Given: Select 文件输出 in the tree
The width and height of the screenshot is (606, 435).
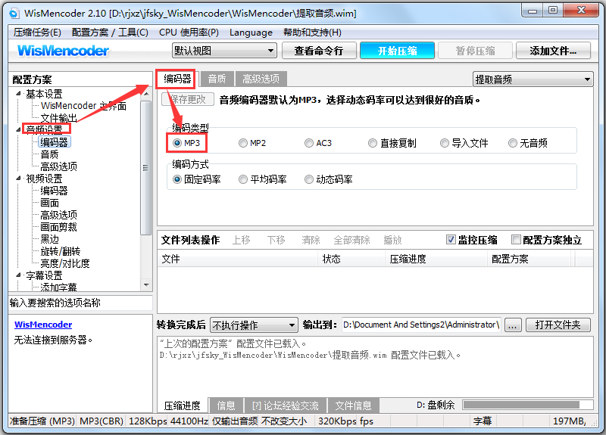Looking at the screenshot, I should click(59, 118).
